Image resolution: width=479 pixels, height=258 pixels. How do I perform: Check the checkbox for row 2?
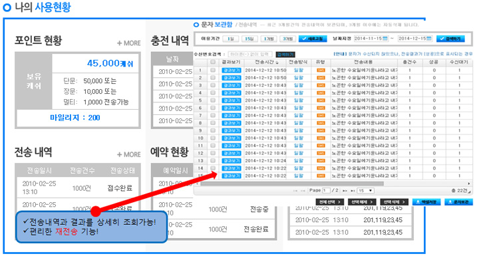(213, 78)
